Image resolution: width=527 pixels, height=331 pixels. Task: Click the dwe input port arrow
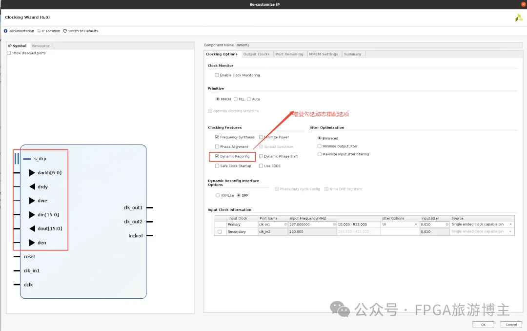point(32,201)
